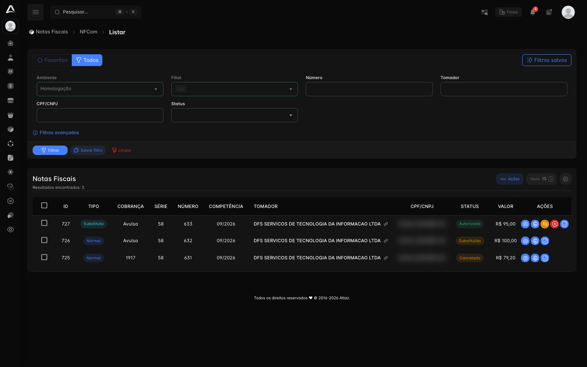Toggle the select-all checkbox in the table header
587x367 pixels.
click(44, 206)
